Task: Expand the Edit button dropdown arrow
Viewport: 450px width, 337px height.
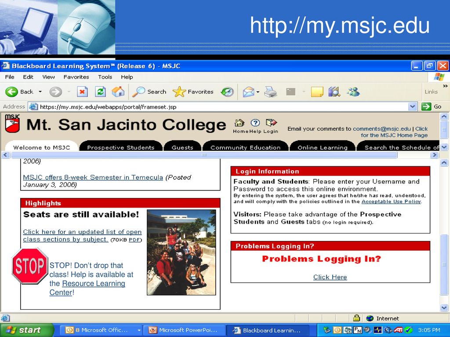Action: coord(304,92)
